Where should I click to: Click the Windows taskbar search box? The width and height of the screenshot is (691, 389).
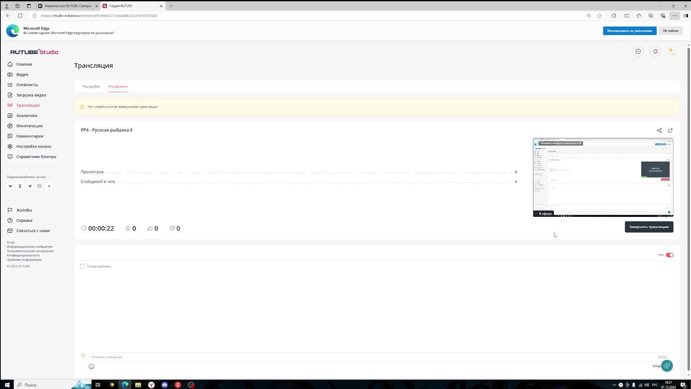coord(52,385)
